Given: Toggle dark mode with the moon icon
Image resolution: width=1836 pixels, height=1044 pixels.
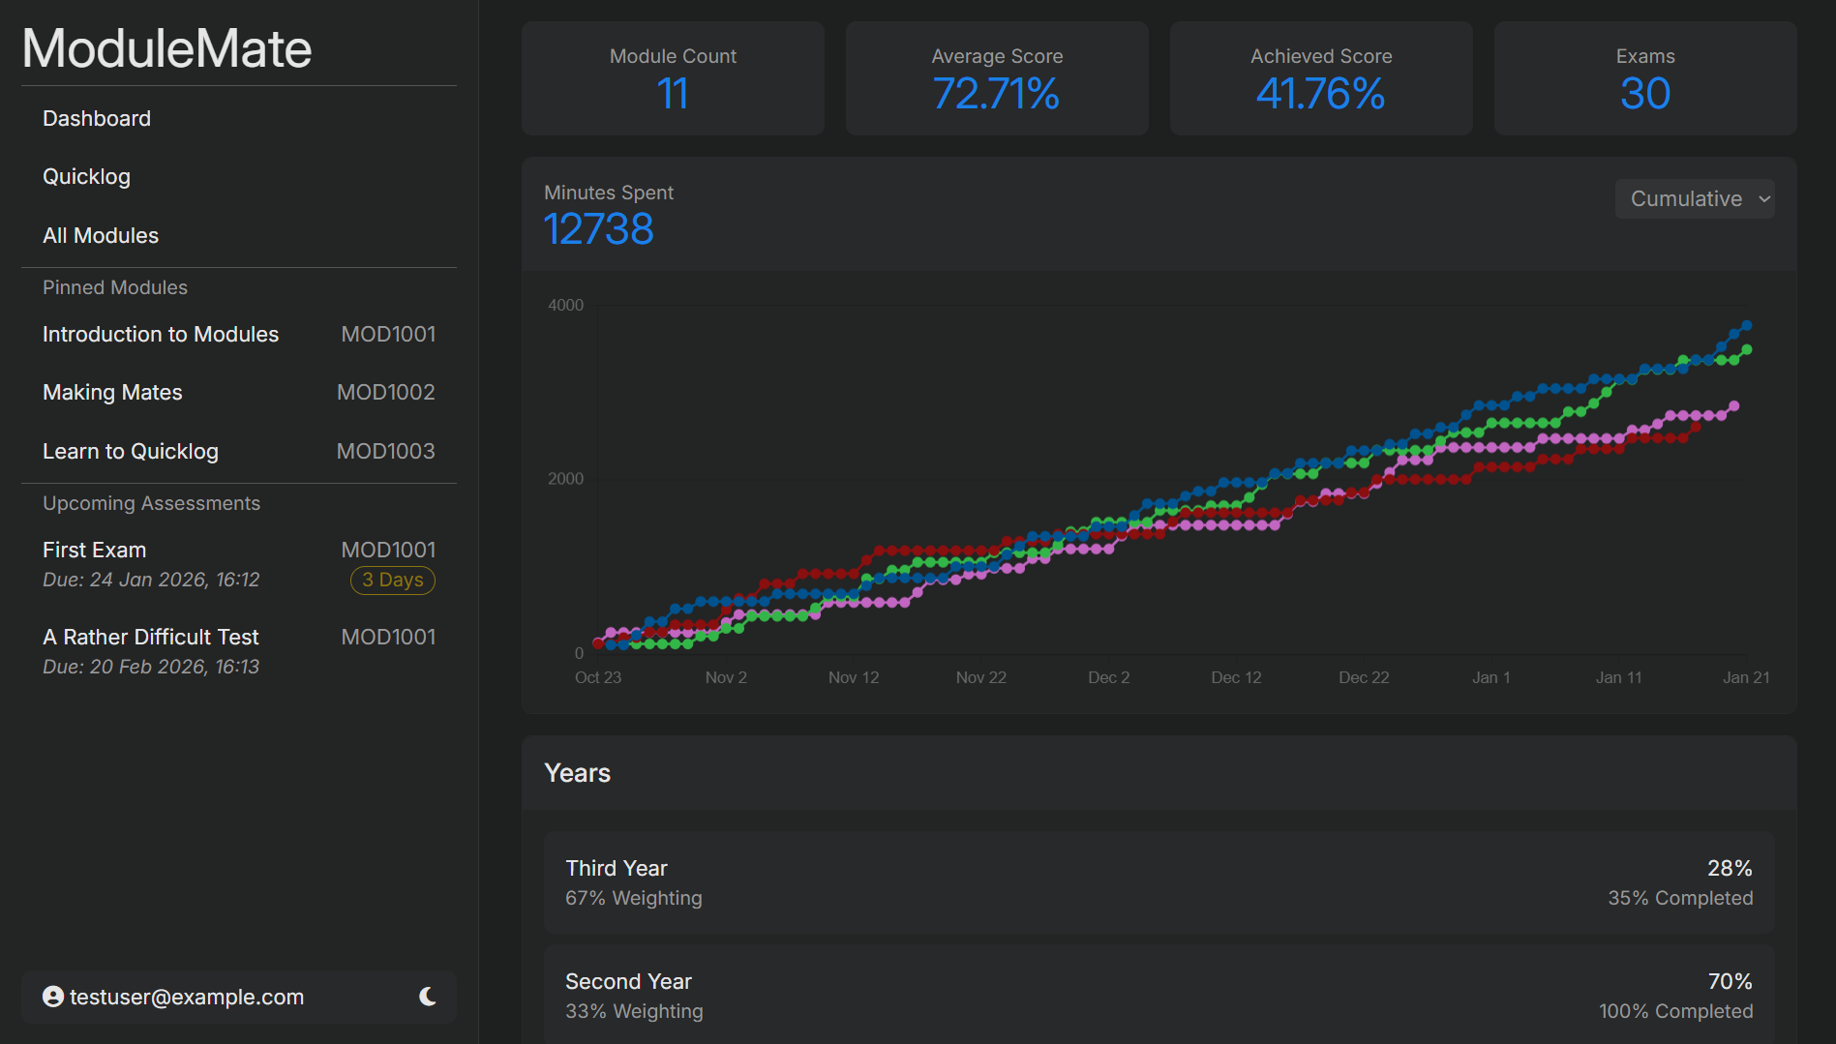Looking at the screenshot, I should pos(429,997).
